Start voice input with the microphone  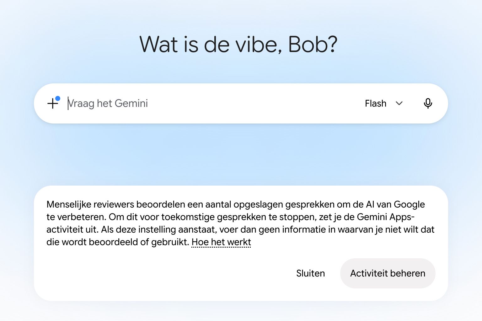pyautogui.click(x=428, y=103)
